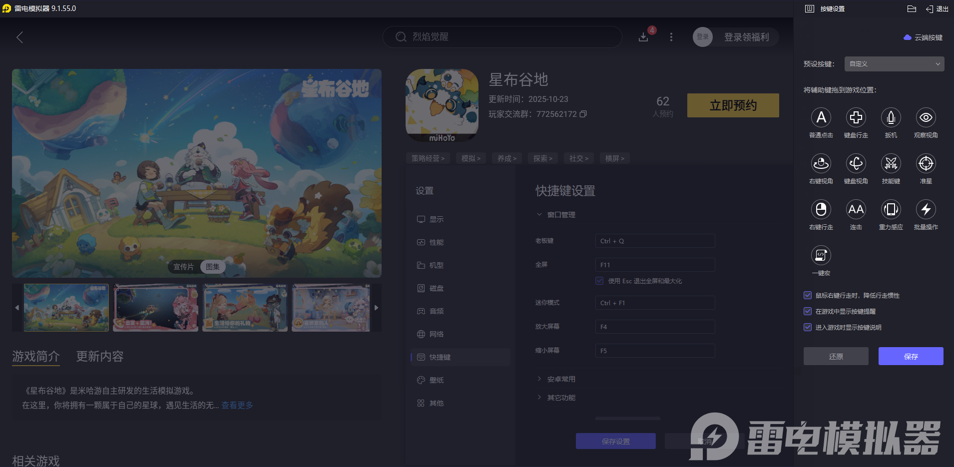Screen dimensions: 954x467
Task: Select the 连击 combo tap icon
Action: pos(856,210)
